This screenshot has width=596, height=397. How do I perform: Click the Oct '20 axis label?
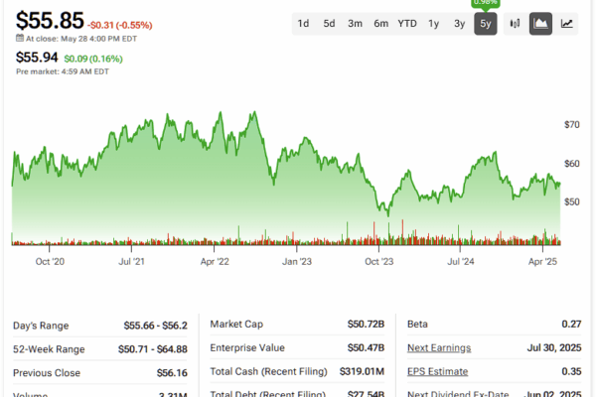[50, 261]
